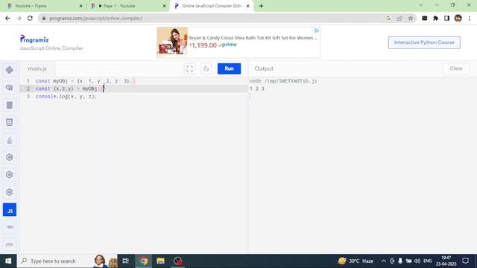Click the AdChoices icon on ad

316,31
